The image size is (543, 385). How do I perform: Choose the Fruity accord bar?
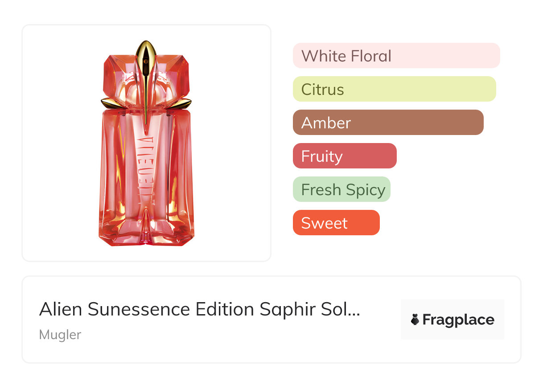click(344, 156)
